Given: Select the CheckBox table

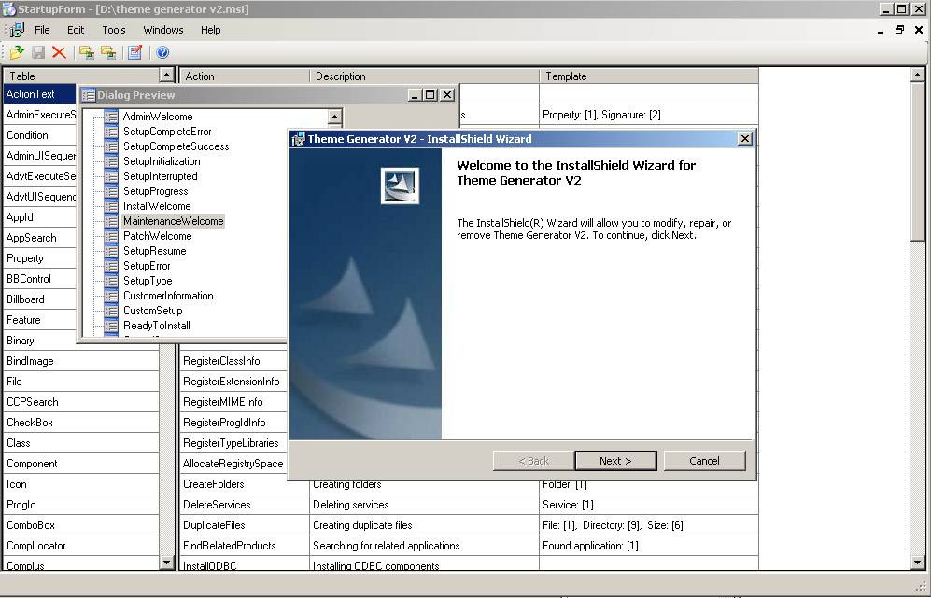Looking at the screenshot, I should (x=81, y=423).
